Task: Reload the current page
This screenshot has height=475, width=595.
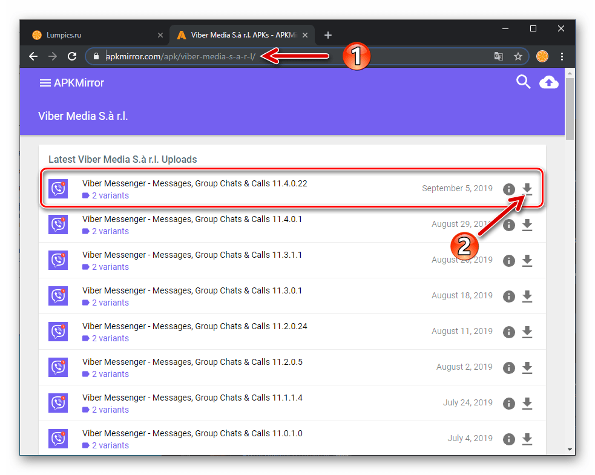Action: (x=72, y=56)
